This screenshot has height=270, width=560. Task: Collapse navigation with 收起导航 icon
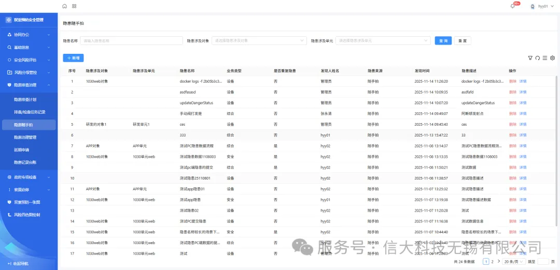tap(9, 264)
